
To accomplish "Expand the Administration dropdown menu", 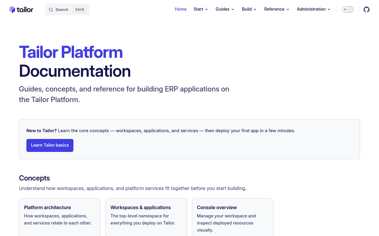I will [x=314, y=9].
